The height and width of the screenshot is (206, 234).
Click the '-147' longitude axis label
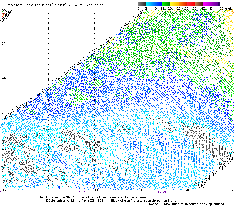click(48, 190)
